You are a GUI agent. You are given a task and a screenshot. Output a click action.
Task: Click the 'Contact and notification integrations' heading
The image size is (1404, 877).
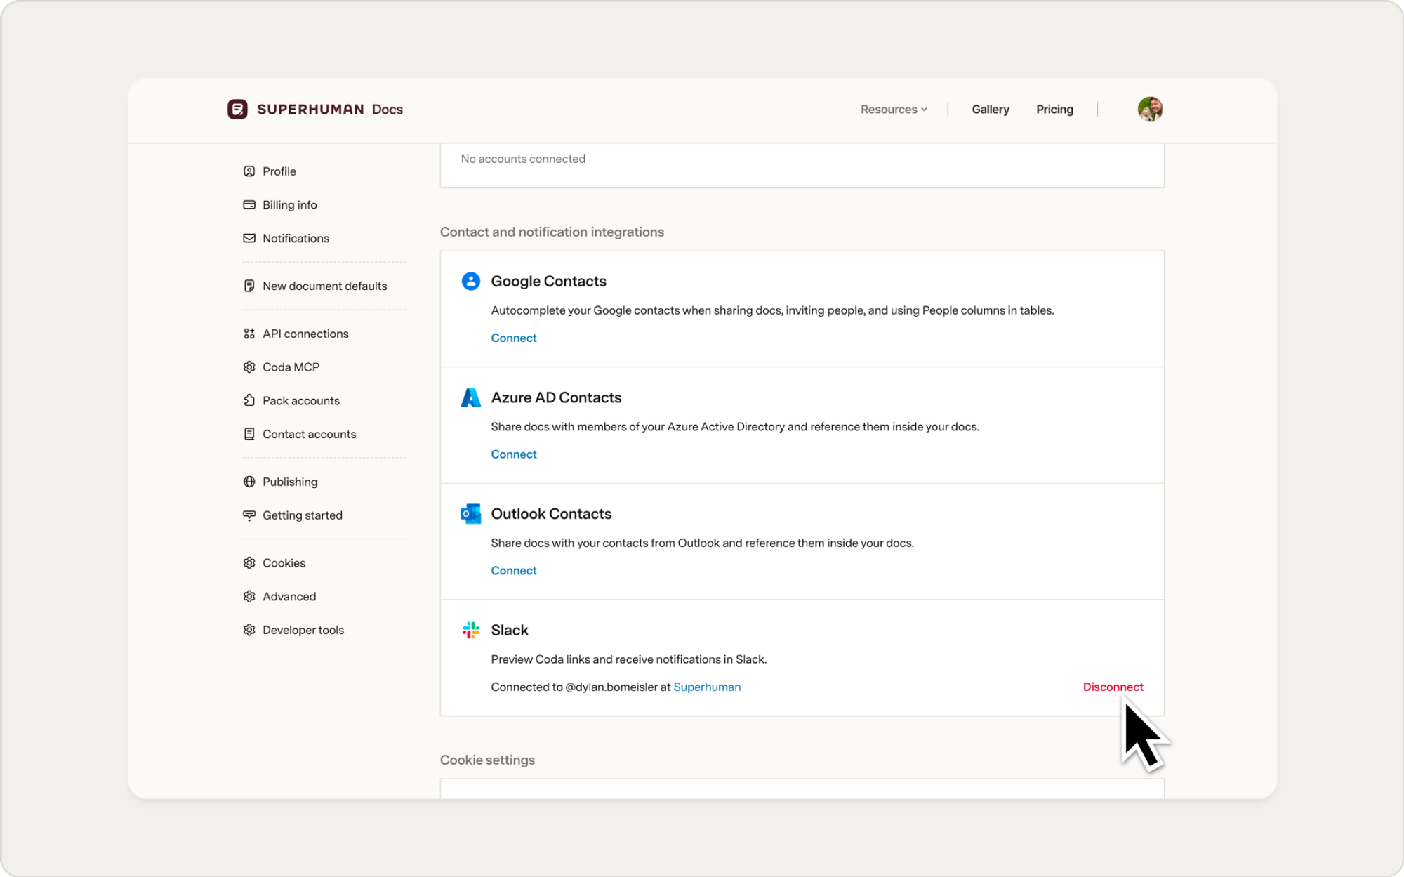click(552, 232)
